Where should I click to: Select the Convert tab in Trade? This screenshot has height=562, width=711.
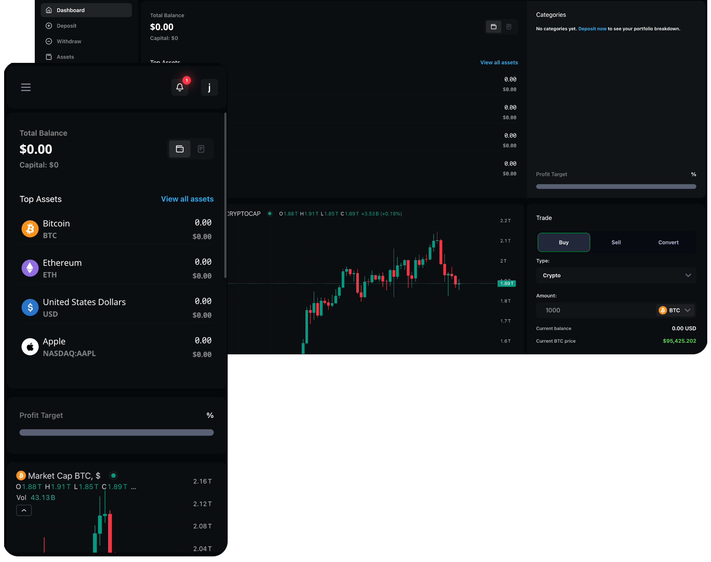[x=668, y=242]
